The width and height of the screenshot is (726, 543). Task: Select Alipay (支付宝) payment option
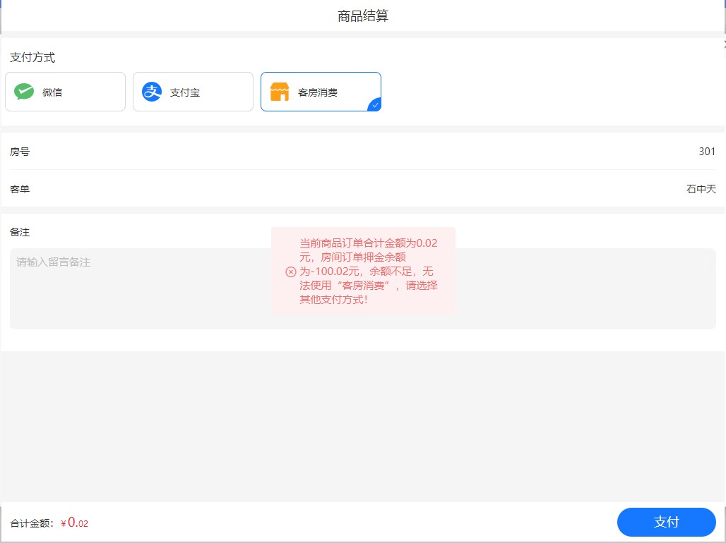193,92
